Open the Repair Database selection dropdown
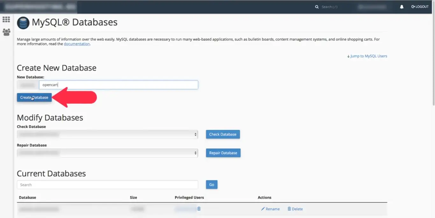 point(107,153)
